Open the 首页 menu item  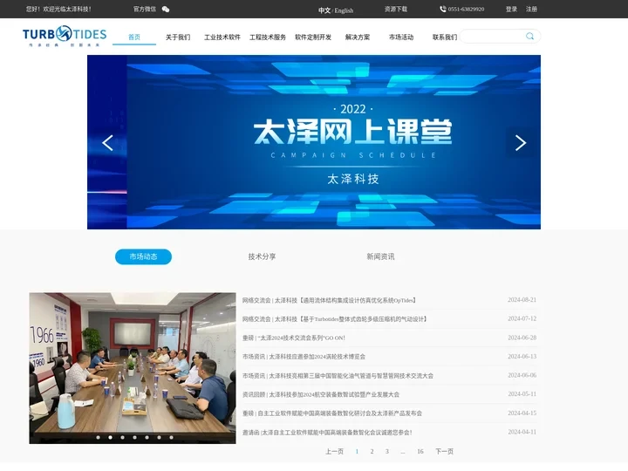134,38
